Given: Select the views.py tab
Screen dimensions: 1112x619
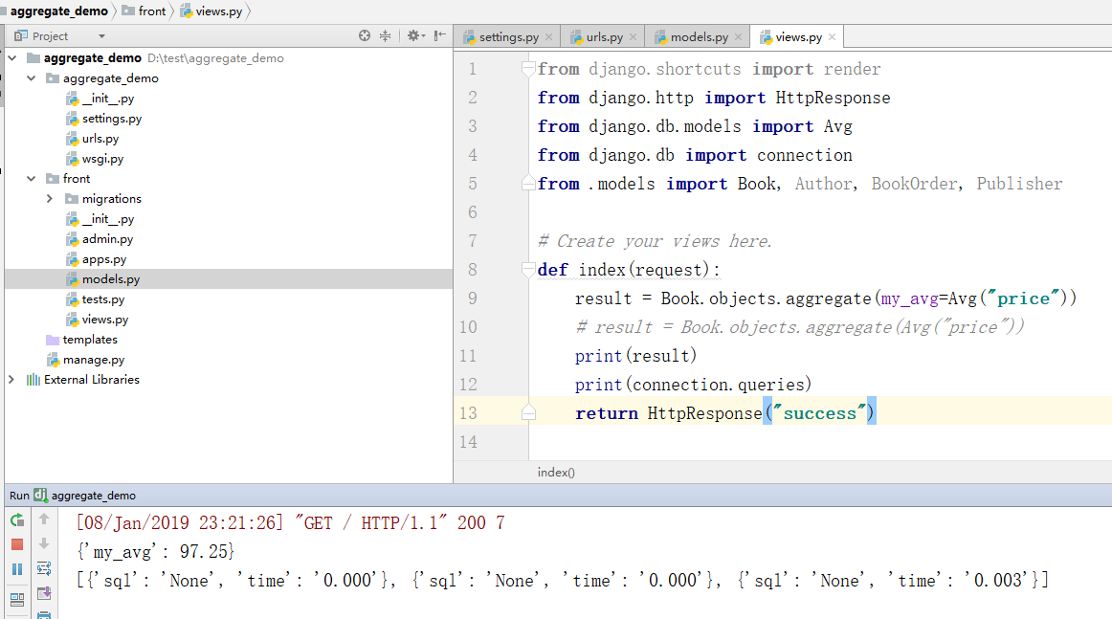Looking at the screenshot, I should (798, 37).
